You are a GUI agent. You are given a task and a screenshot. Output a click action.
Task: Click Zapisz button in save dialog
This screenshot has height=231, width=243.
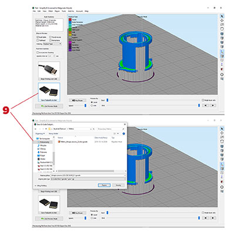pos(104,185)
